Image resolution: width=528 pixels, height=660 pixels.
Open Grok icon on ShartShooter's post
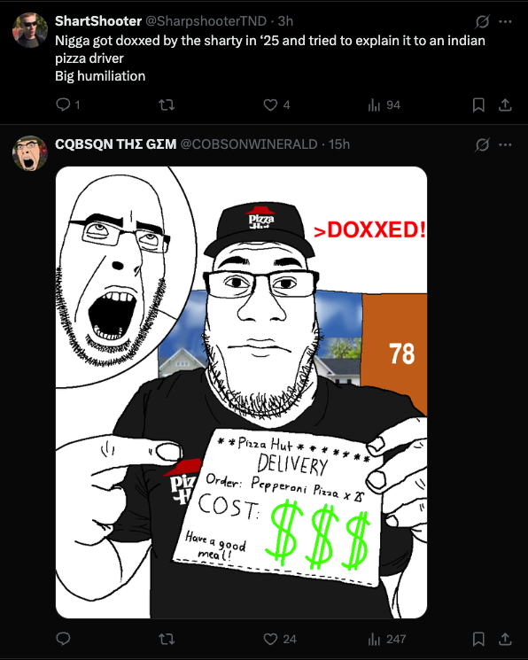482,21
